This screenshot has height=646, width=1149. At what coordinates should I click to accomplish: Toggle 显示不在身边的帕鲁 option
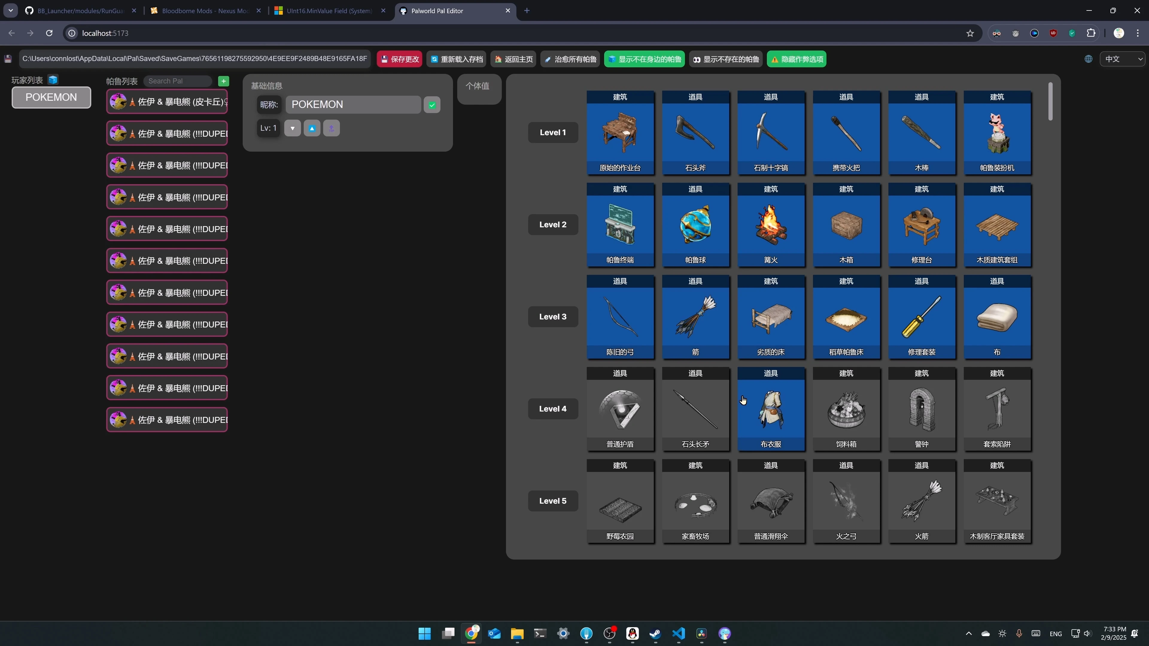[x=644, y=59]
